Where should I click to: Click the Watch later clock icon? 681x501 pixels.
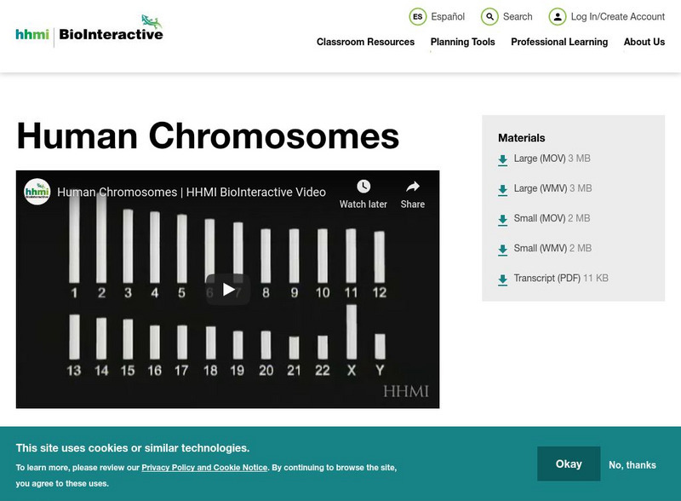click(363, 187)
